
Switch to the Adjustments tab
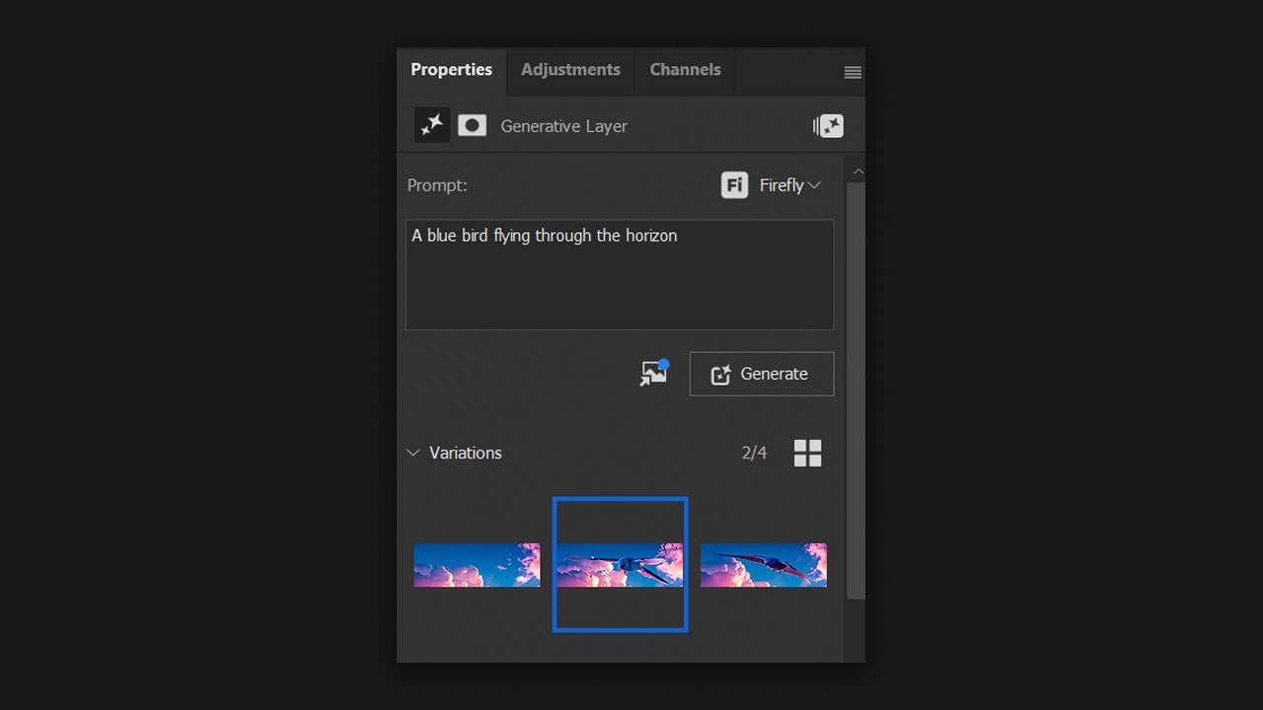point(570,70)
